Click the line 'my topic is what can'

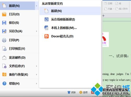(117, 80)
